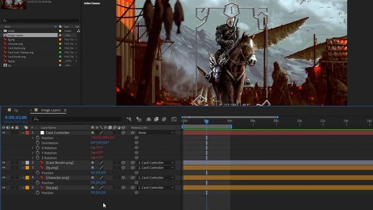The height and width of the screenshot is (210, 373).
Task: Click the property pick whip on Orientation row
Action: click(x=136, y=143)
